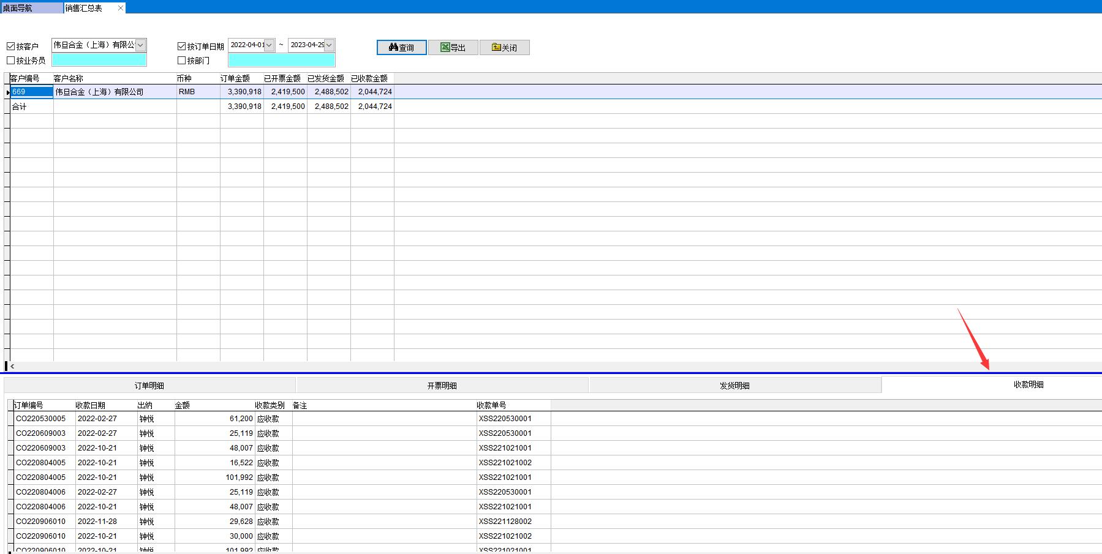The height and width of the screenshot is (554, 1102).
Task: Click row indicator arrow for customer 669
Action: coord(7,92)
